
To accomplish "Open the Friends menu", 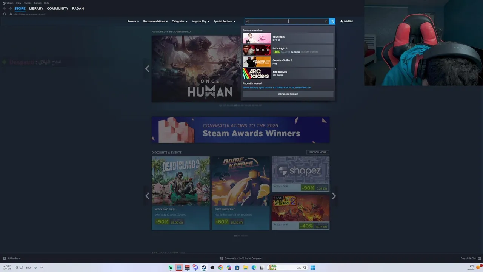I will click(28, 3).
